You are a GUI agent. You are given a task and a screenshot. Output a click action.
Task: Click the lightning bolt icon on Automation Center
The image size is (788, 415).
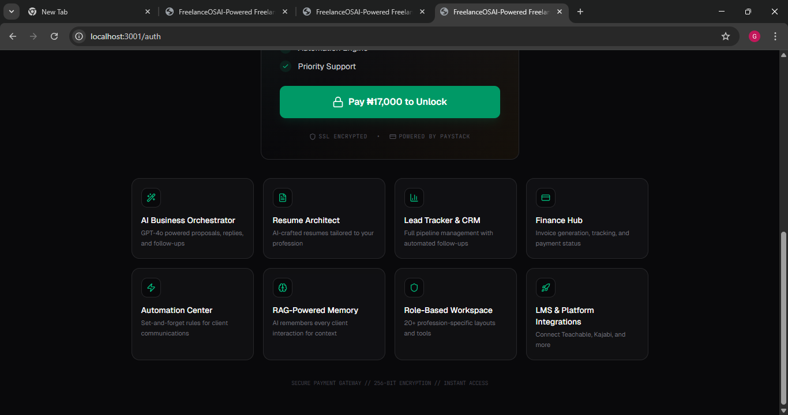[x=151, y=288]
